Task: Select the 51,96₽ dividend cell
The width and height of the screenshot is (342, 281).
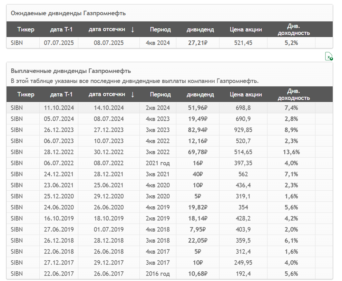Action: 198,108
